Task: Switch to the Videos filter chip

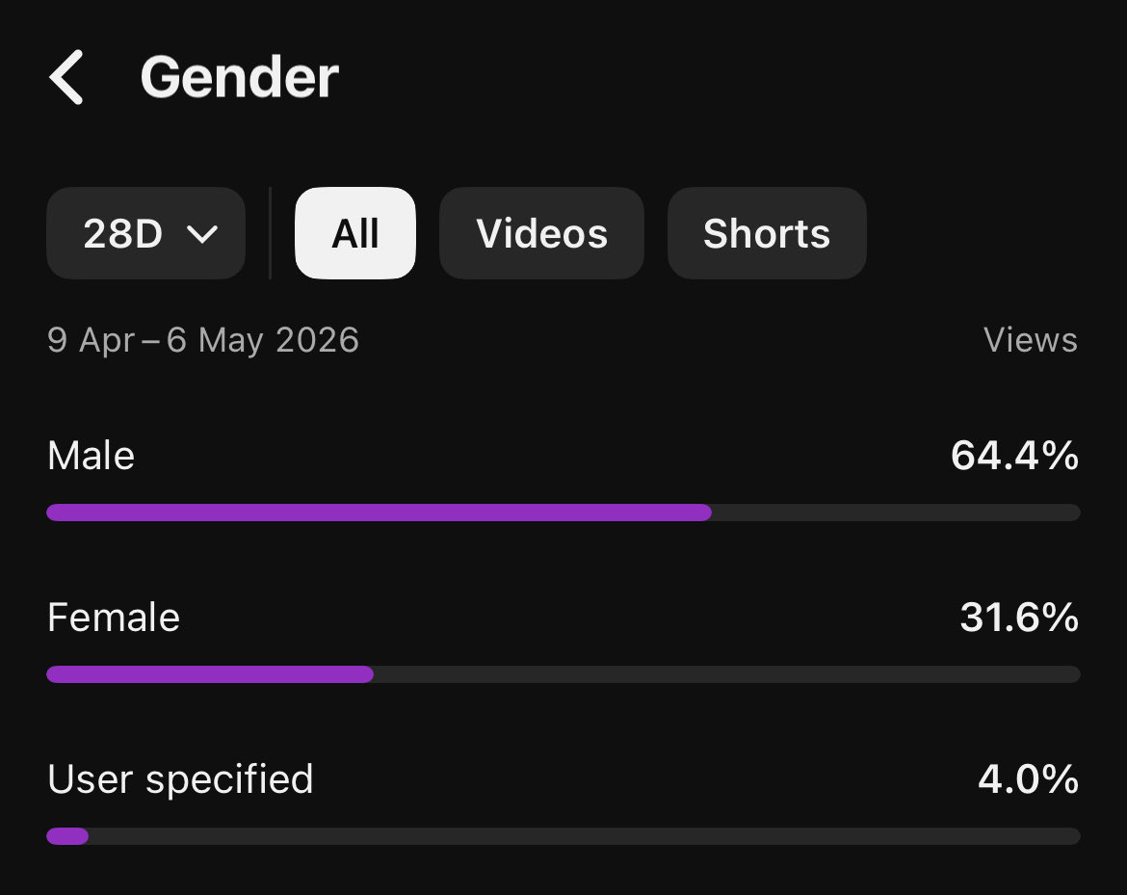Action: [542, 233]
